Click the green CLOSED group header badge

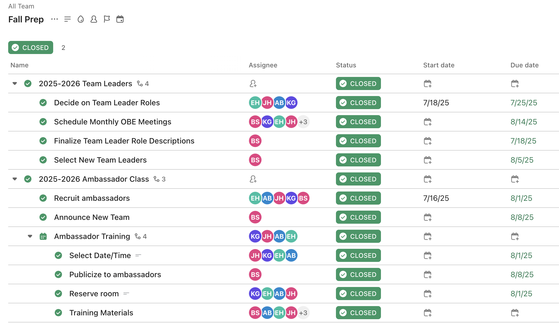click(31, 47)
